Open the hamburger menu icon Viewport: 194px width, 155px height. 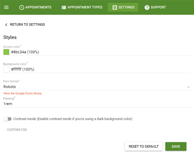tap(6, 7)
